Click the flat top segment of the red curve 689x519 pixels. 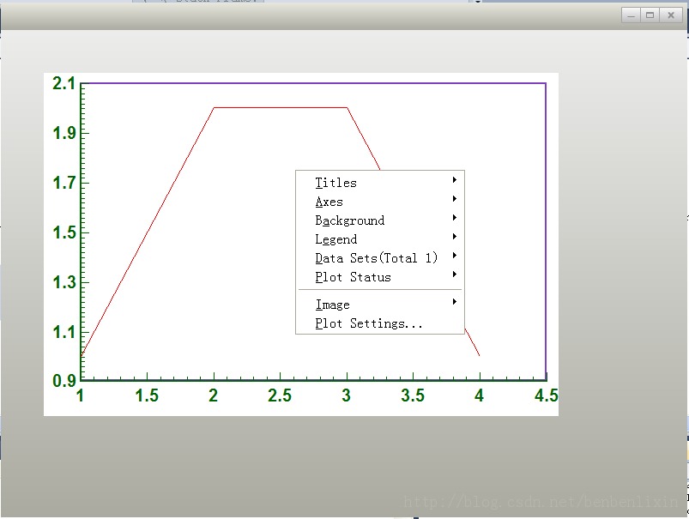(281, 107)
